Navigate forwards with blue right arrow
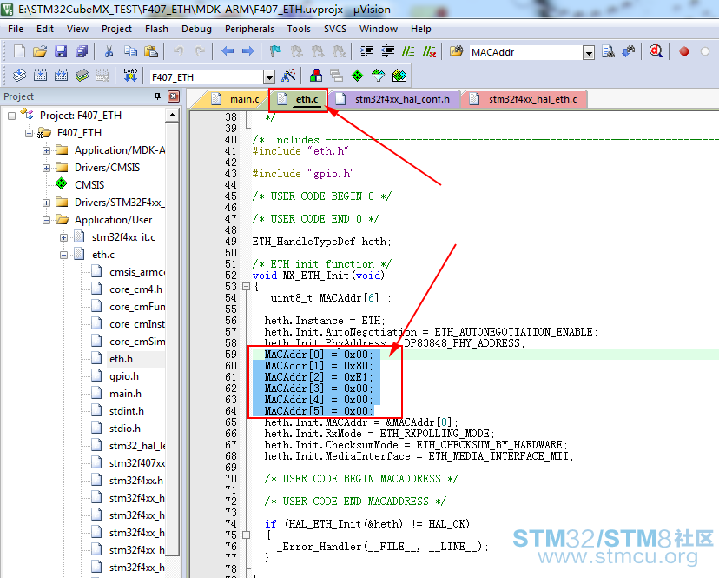The image size is (719, 578). [248, 51]
